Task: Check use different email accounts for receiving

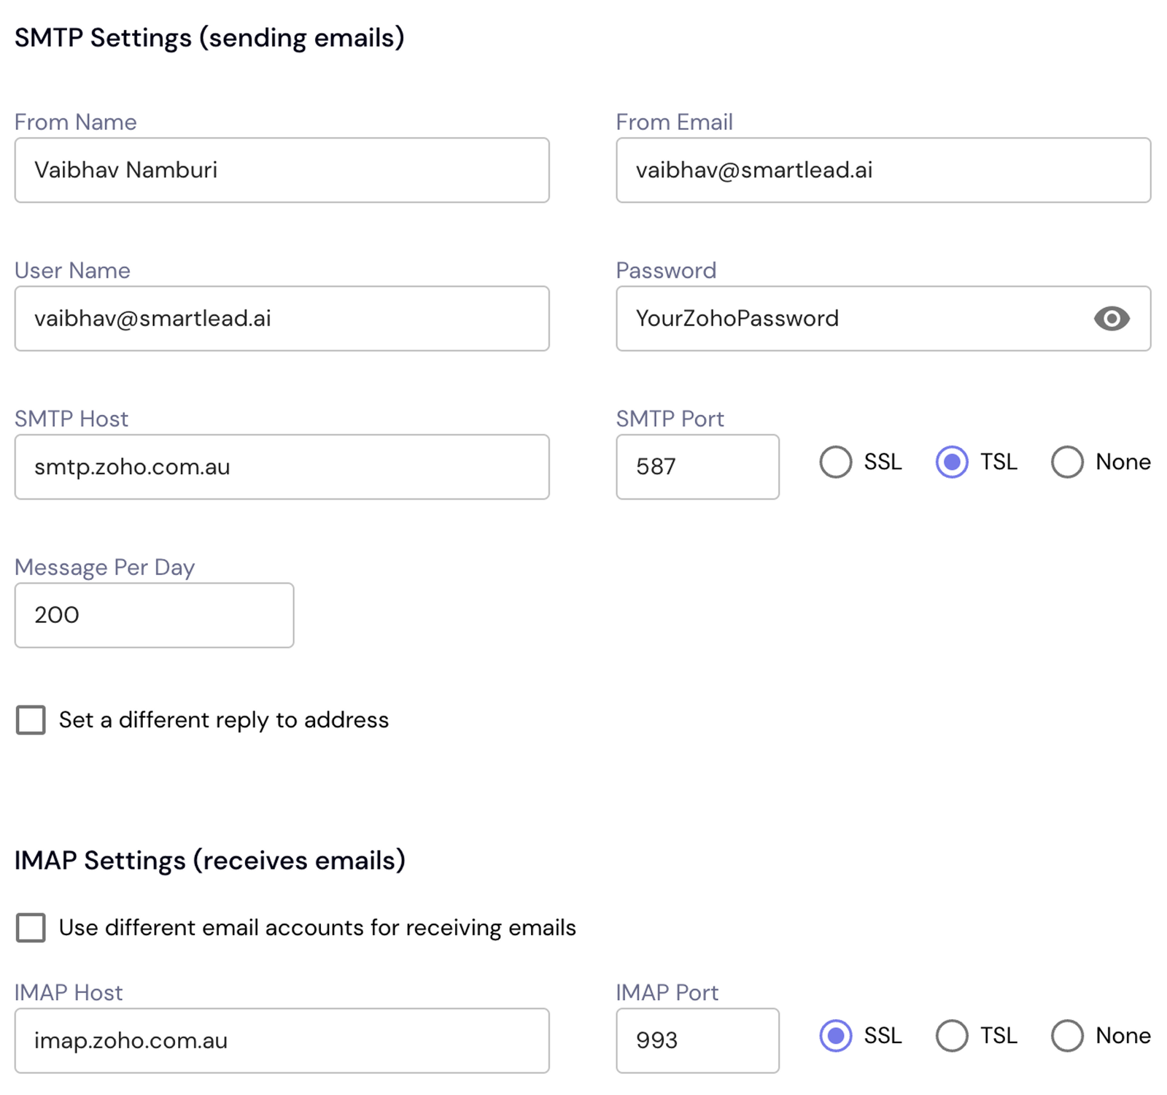Action: click(31, 927)
